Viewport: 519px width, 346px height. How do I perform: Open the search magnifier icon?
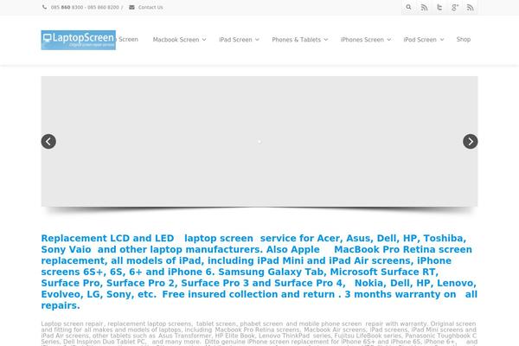(409, 7)
